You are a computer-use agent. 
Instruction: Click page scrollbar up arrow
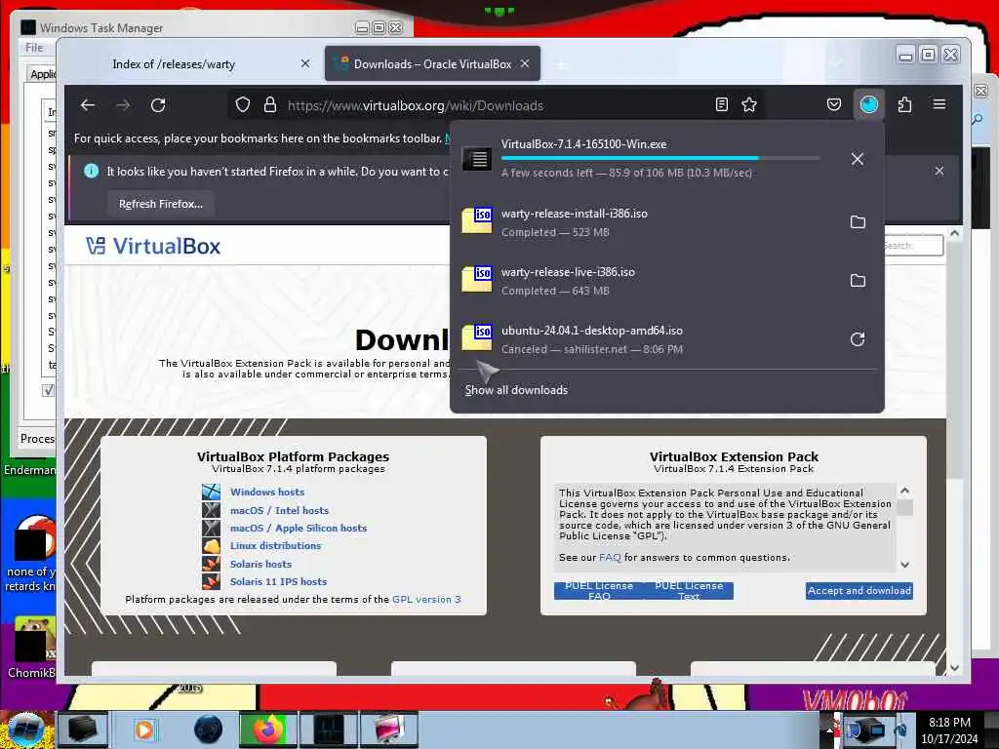[x=954, y=234]
